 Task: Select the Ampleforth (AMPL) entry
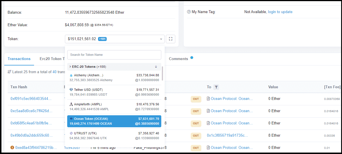(x=114, y=107)
